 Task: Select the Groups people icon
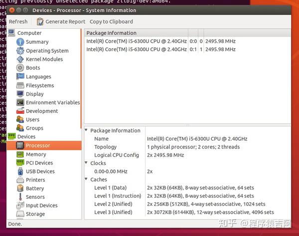(x=20, y=128)
